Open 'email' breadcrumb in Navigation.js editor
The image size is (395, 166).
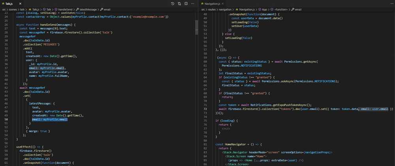(x=297, y=9)
